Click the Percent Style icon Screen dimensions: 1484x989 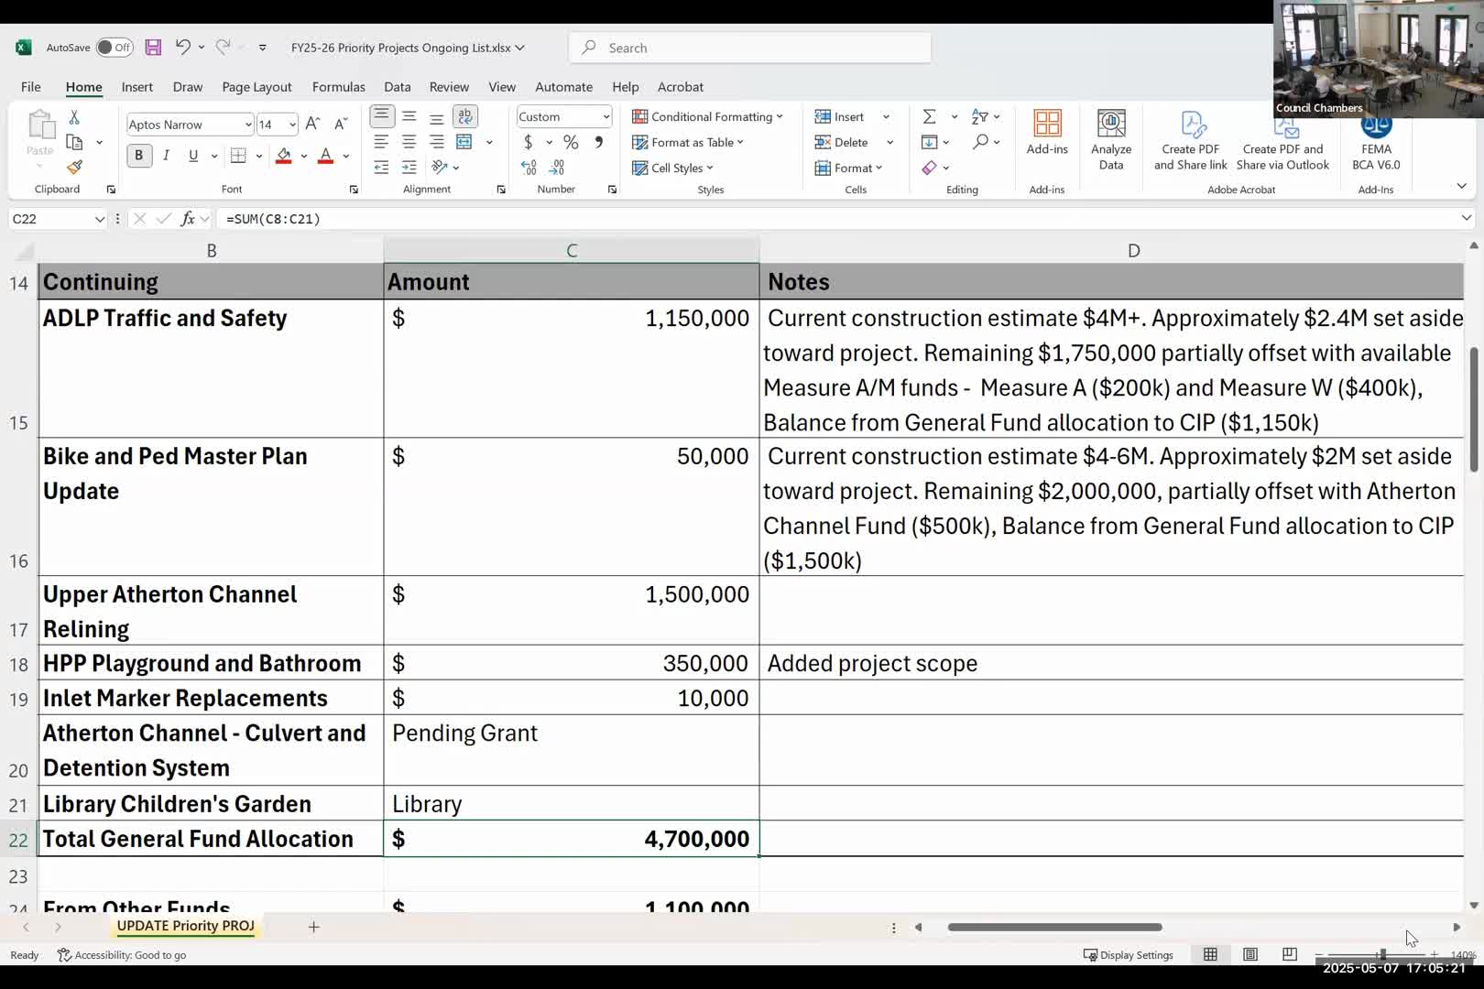coord(571,142)
